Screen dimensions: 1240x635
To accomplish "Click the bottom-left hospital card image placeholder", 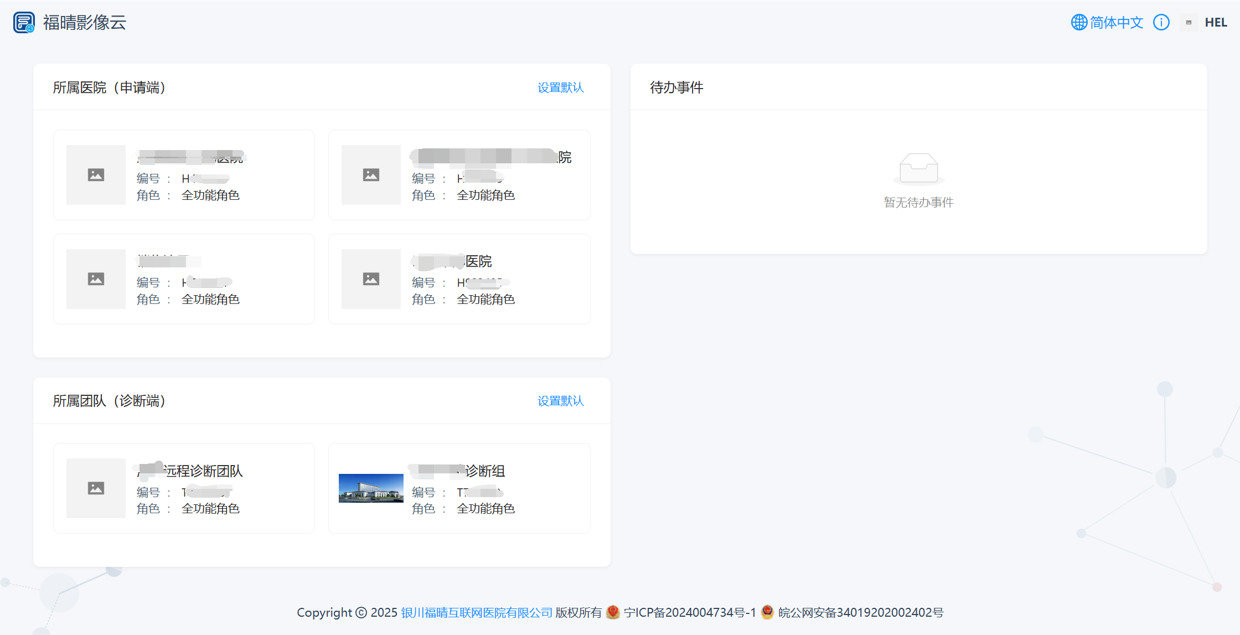I will (96, 279).
